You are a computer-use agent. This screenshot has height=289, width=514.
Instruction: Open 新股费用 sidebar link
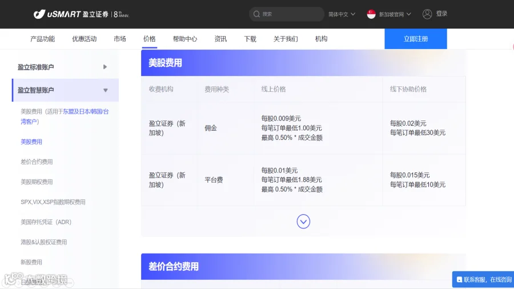coord(31,262)
